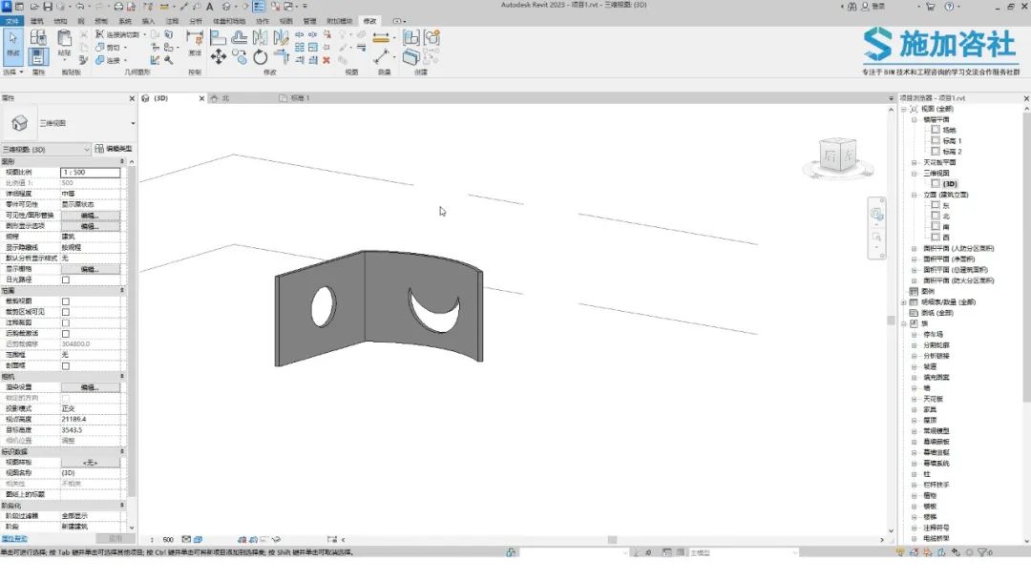Open the 三维视图: {3D} type dropdown

click(x=86, y=150)
